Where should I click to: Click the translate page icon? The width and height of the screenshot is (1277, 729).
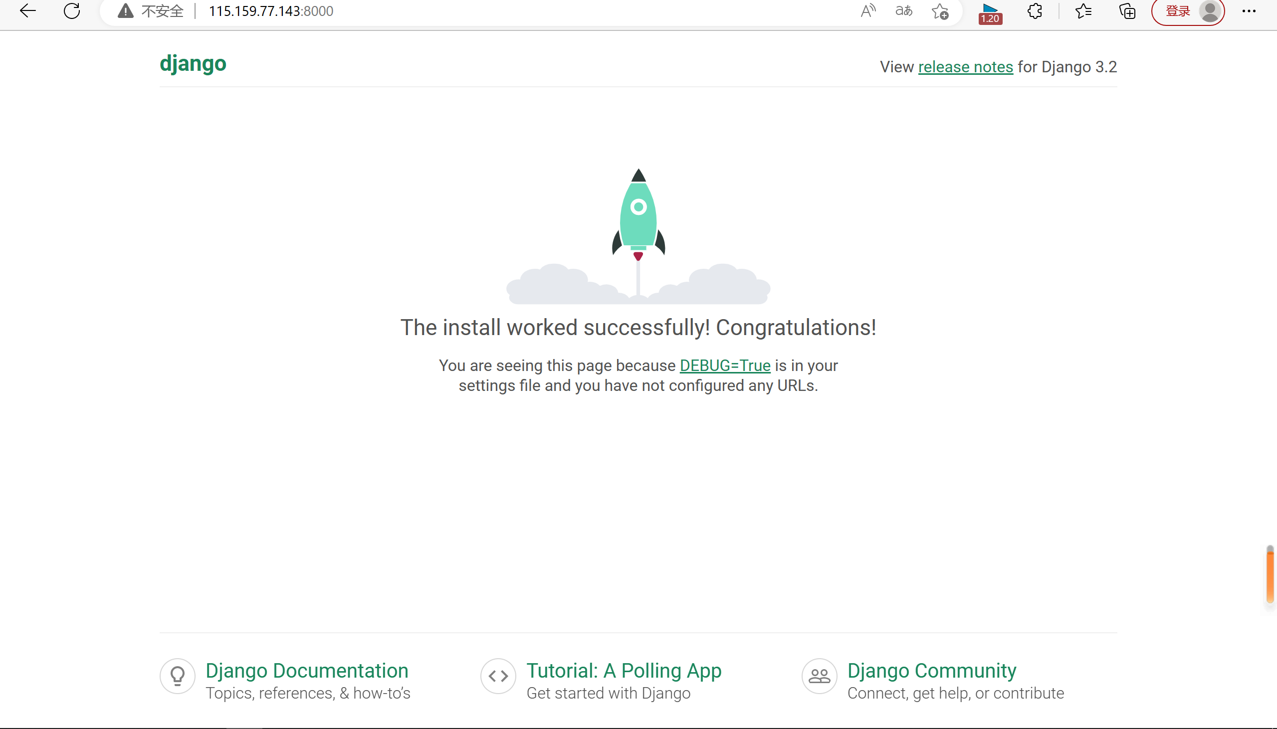point(904,10)
